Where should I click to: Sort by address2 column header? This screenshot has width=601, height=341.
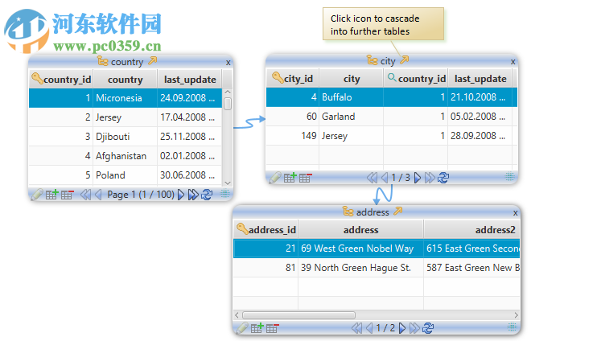(472, 229)
